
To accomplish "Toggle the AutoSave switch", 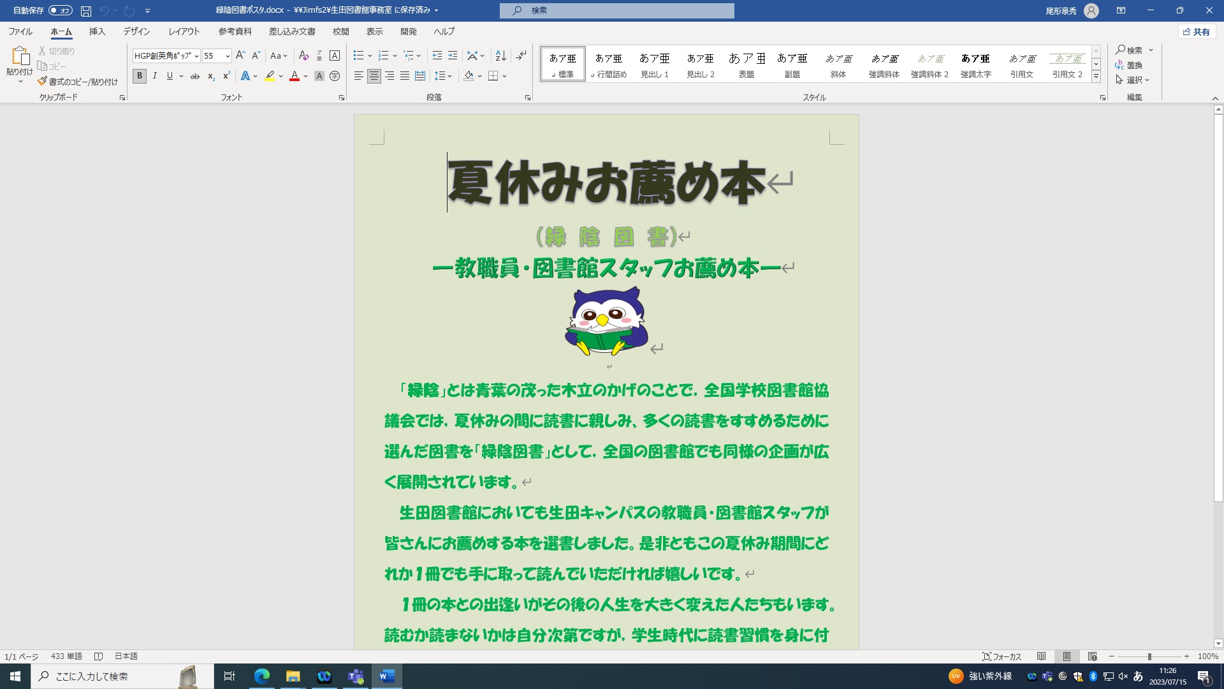I will [61, 10].
